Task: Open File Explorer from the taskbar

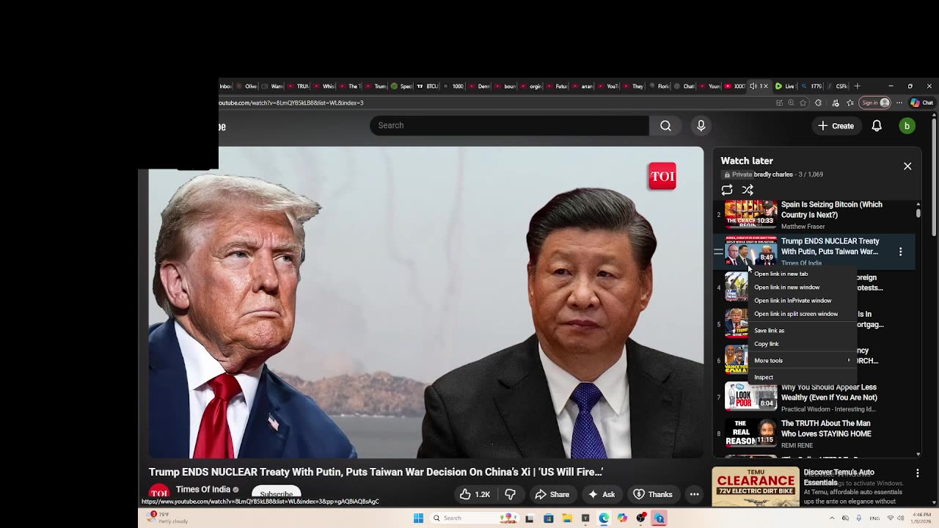Action: [567, 518]
